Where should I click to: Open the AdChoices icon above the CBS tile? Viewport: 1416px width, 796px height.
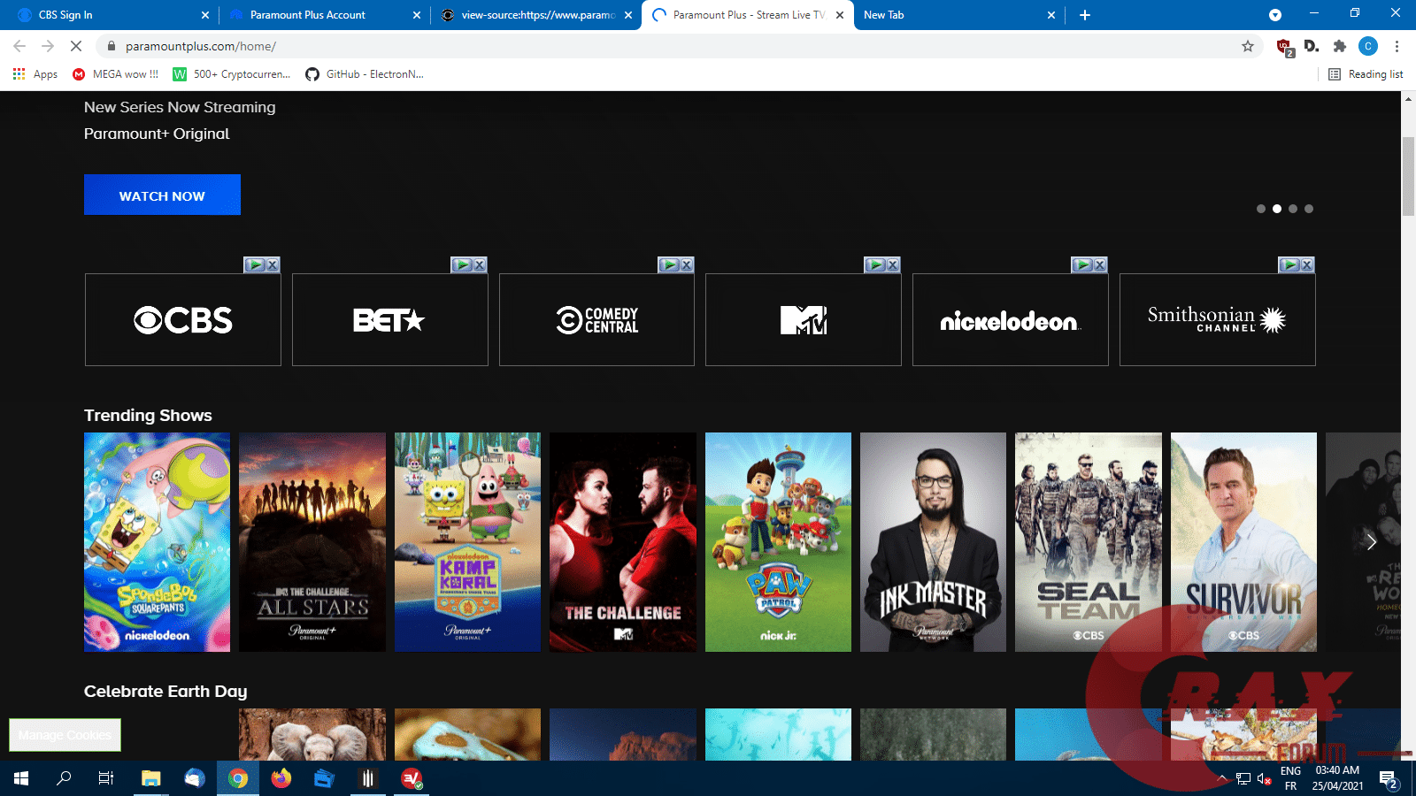coord(255,264)
